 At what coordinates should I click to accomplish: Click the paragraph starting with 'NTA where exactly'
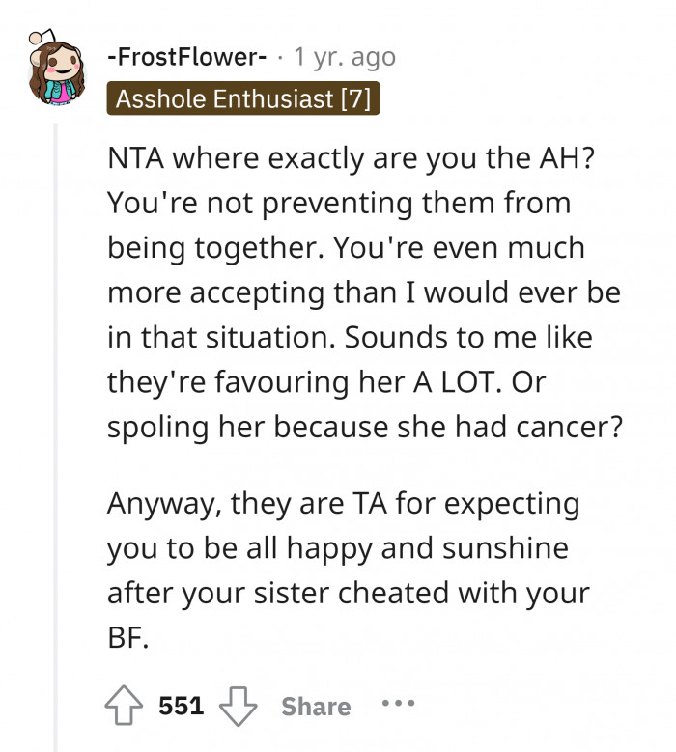[362, 294]
